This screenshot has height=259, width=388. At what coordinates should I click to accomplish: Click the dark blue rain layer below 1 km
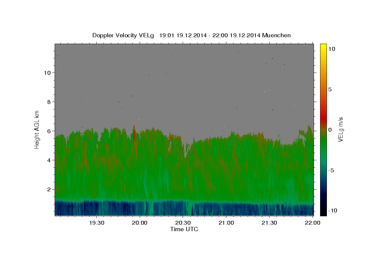tap(184, 209)
